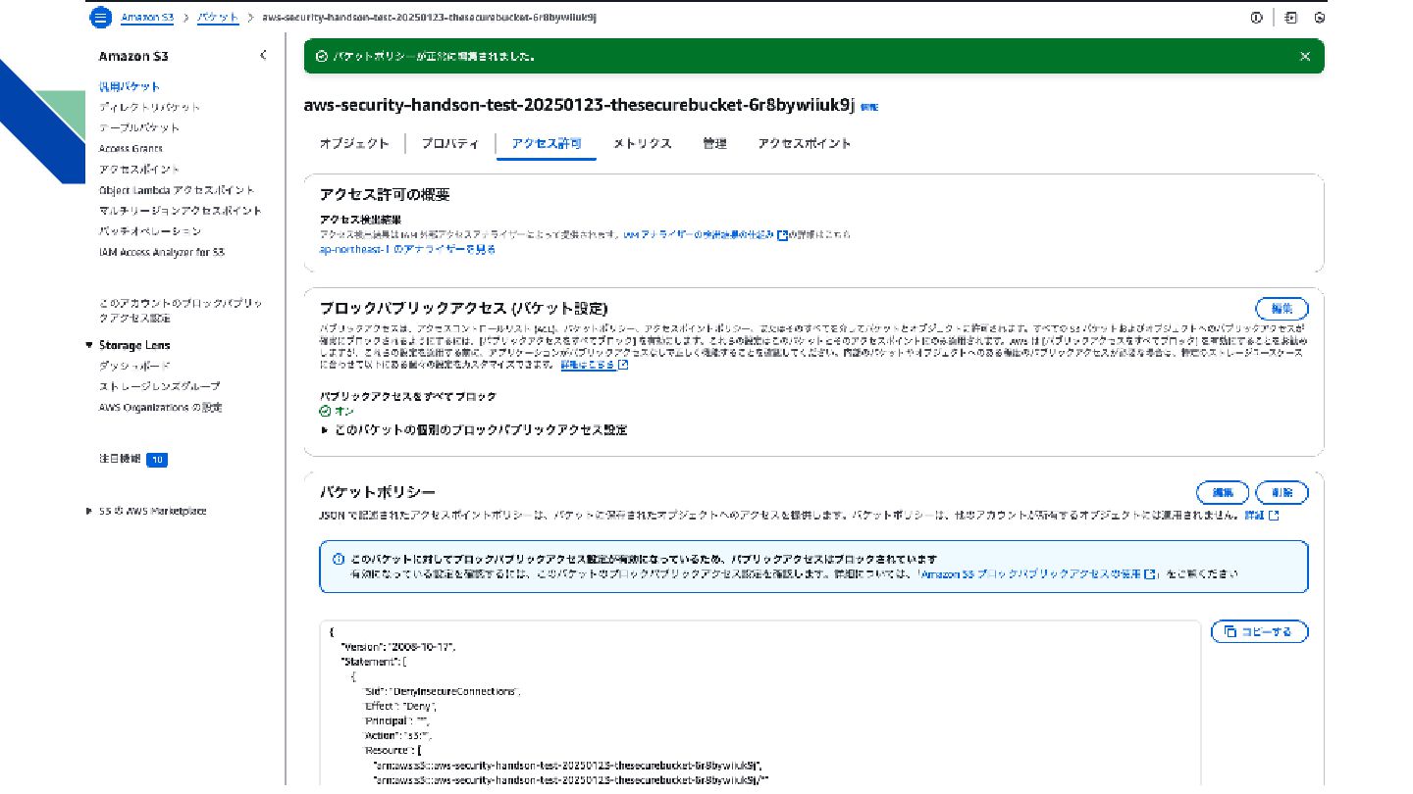Screen dimensions: 1413x794
Task: Switch to the オブジェクト tab
Action: point(354,143)
